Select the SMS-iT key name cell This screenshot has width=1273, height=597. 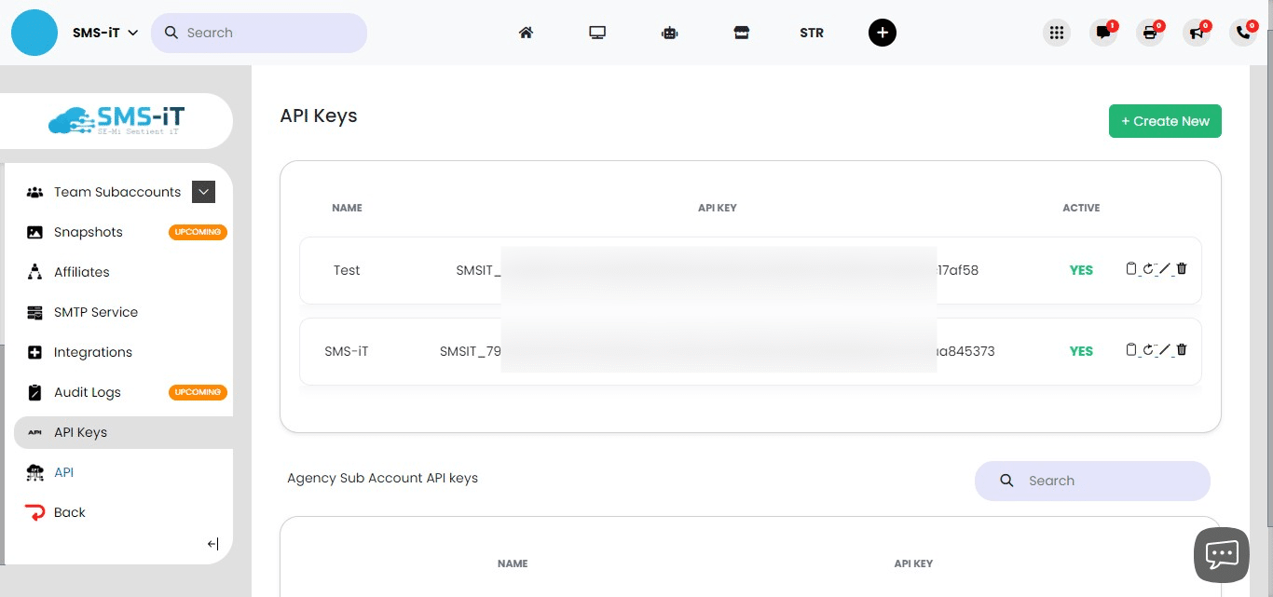[347, 351]
